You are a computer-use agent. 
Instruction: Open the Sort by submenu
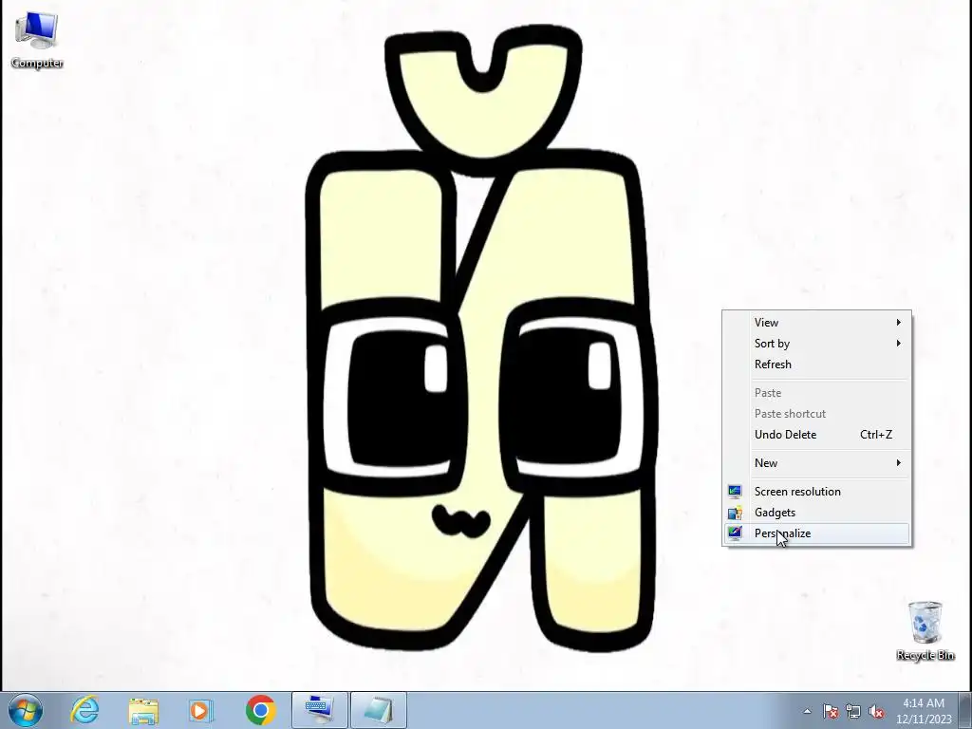tap(817, 344)
